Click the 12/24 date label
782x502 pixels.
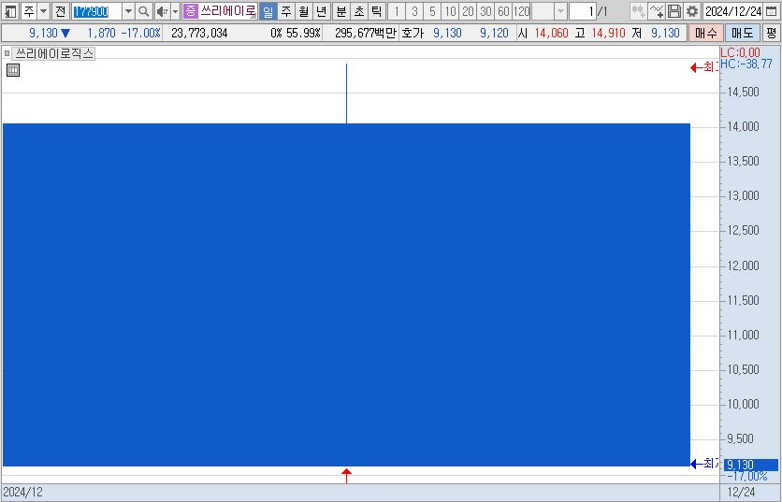741,492
